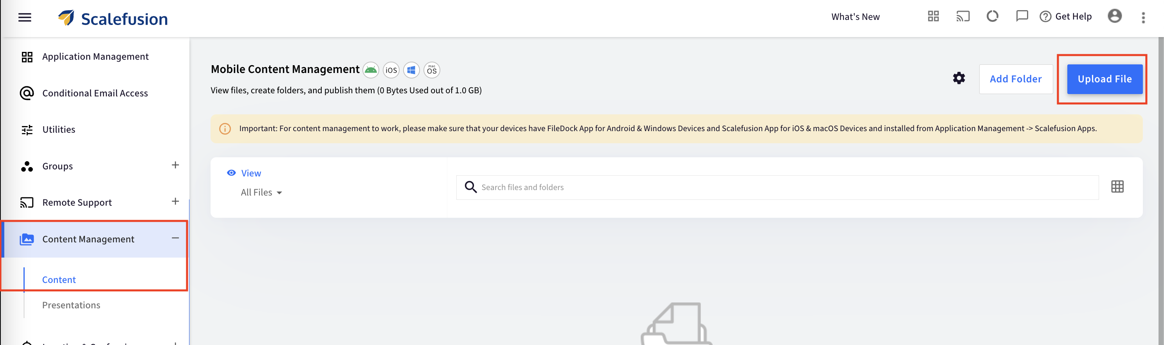
Task: Click the Upload File button
Action: 1105,79
